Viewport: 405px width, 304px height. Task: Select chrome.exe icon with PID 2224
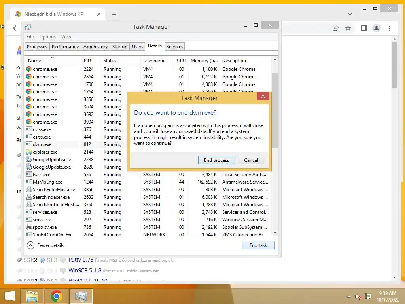coord(28,69)
